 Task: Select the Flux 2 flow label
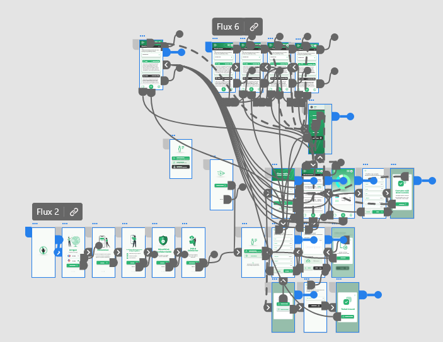click(48, 212)
